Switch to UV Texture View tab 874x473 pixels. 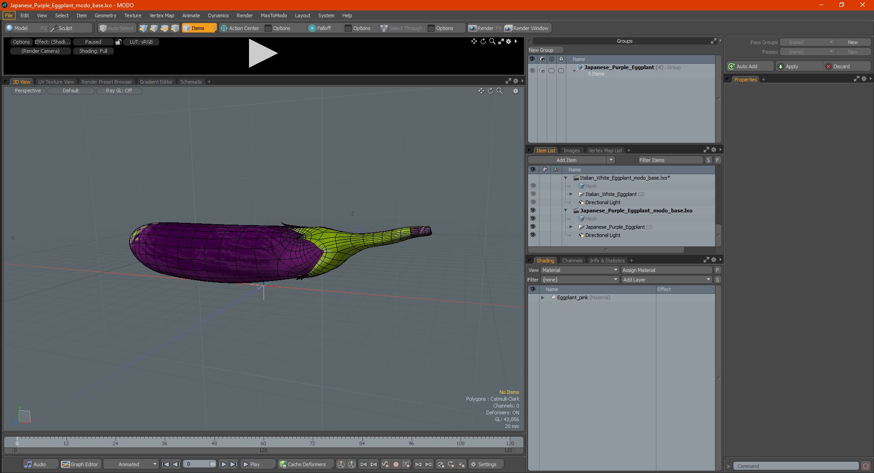[x=56, y=82]
